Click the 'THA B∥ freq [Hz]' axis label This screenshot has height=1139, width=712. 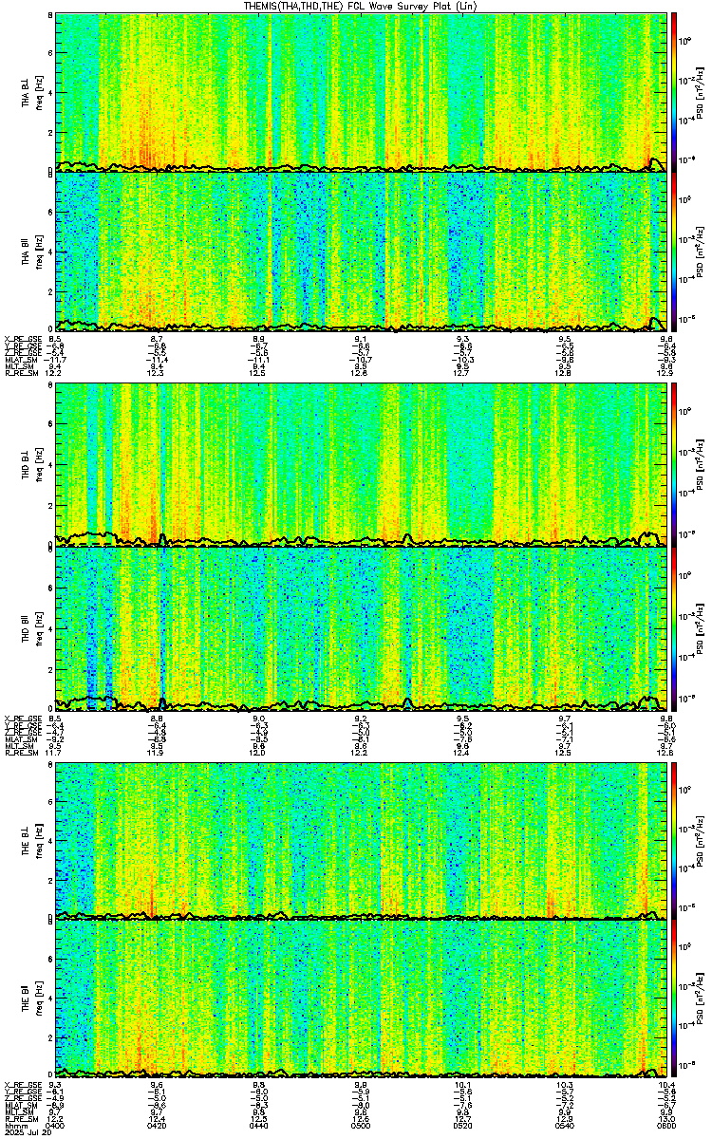31,252
